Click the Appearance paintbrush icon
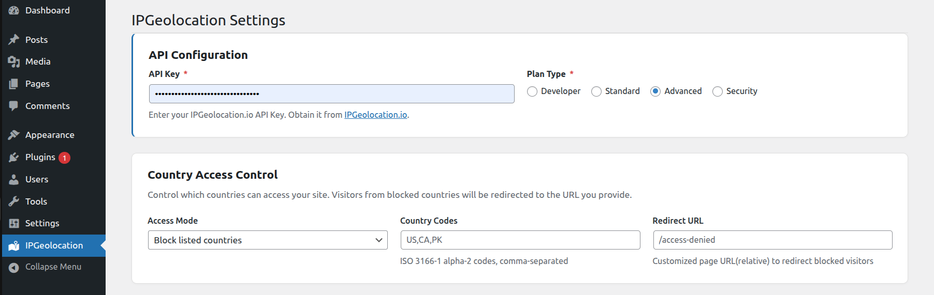The image size is (934, 295). (x=14, y=135)
